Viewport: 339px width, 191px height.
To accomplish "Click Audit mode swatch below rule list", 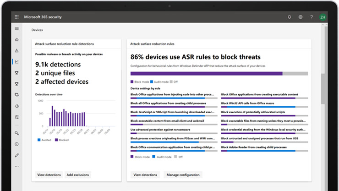I will 154,157.
